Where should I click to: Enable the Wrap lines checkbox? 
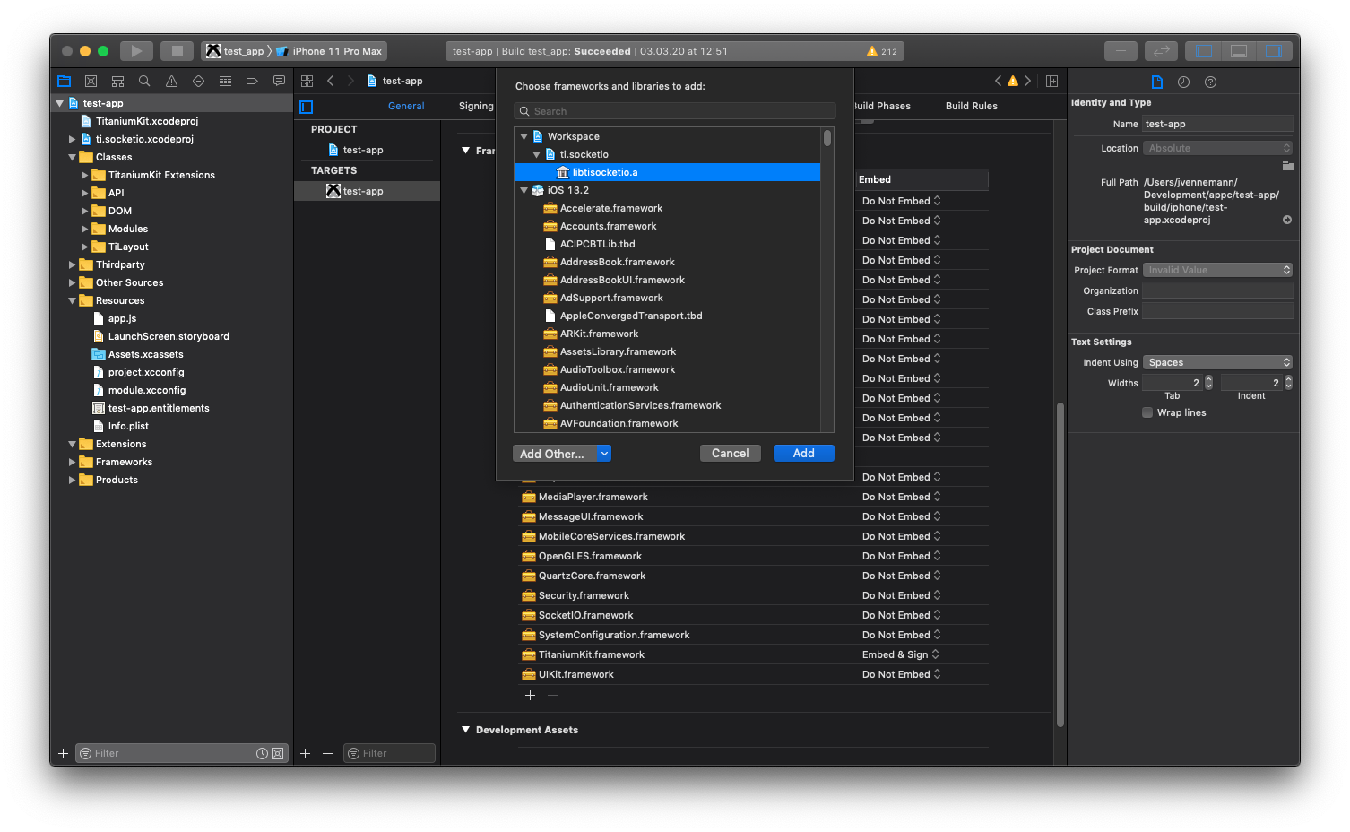coord(1147,412)
